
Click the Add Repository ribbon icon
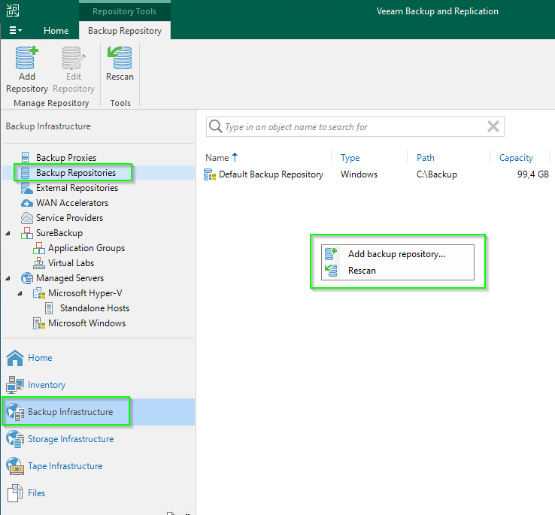tap(26, 58)
